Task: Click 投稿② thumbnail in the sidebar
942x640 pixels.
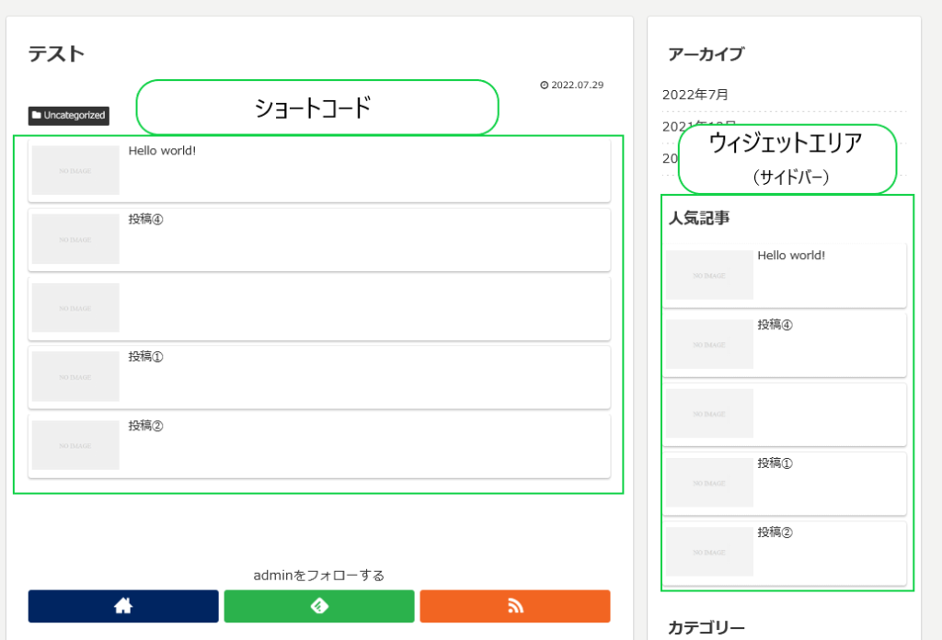Action: (x=709, y=552)
